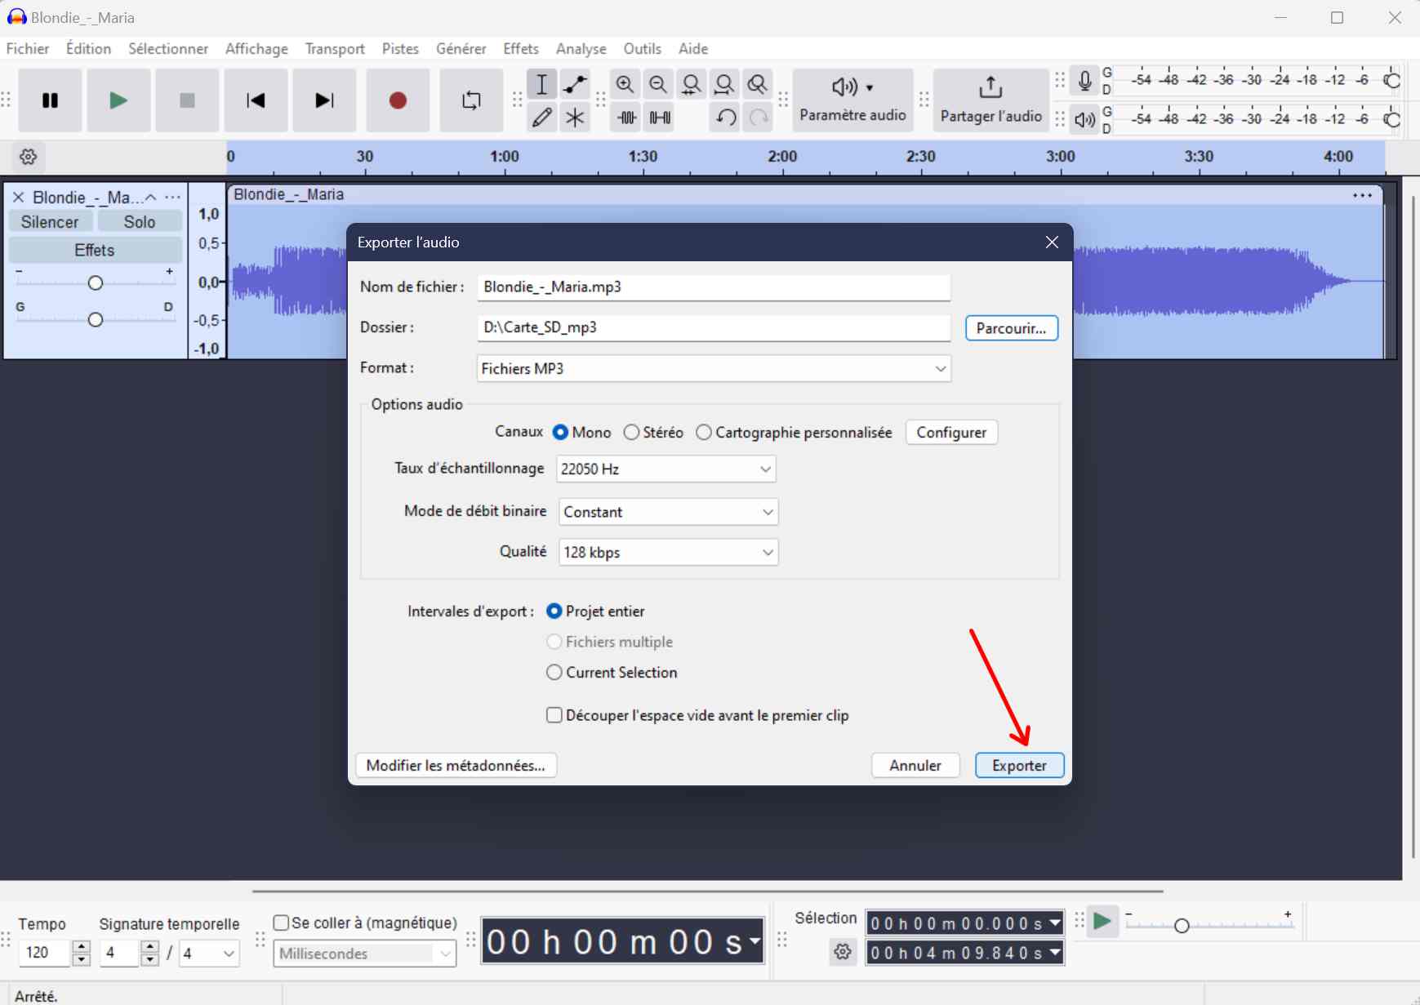Enable Se coller à (magnétique) checkbox

click(x=365, y=923)
